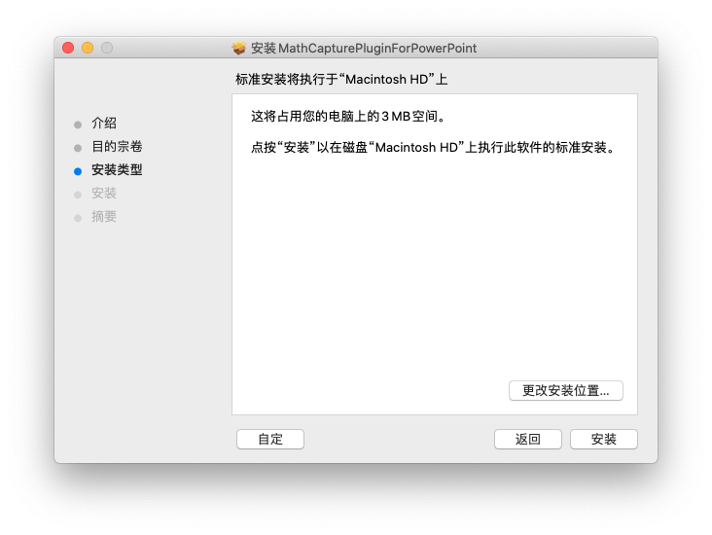
Task: Click the installer package icon in title bar
Action: 239,48
